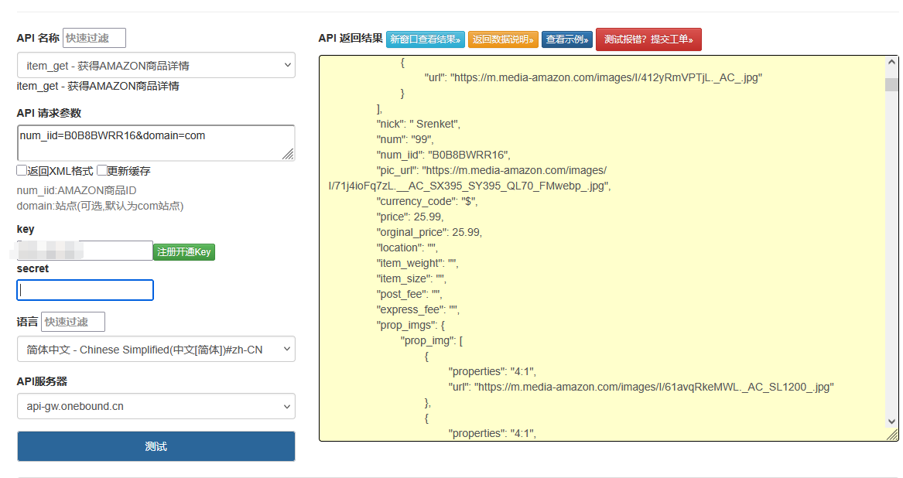Click the "currency_code": "$" line
903x478 pixels.
point(426,201)
